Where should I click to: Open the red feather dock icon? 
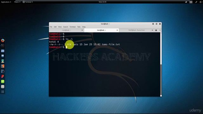pyautogui.click(x=3, y=76)
